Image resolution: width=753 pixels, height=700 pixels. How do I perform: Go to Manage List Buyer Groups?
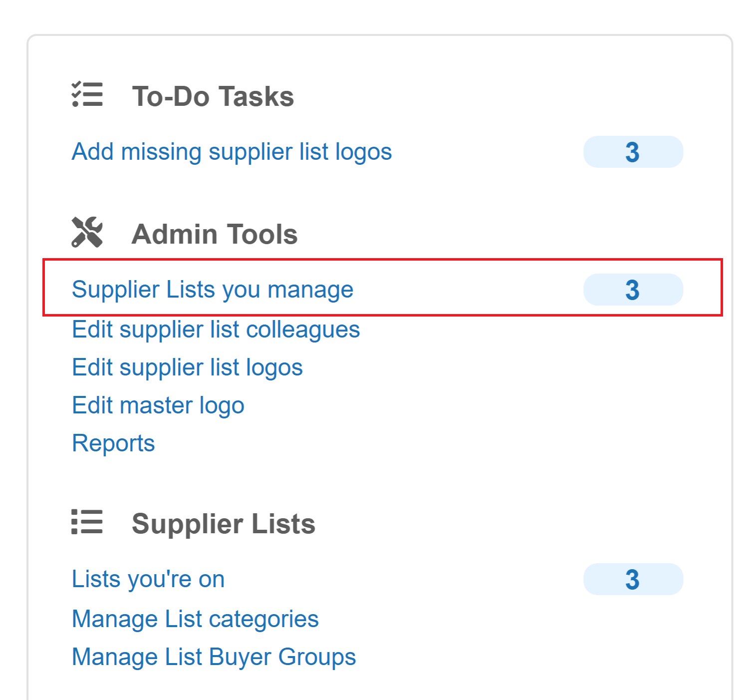pyautogui.click(x=214, y=657)
